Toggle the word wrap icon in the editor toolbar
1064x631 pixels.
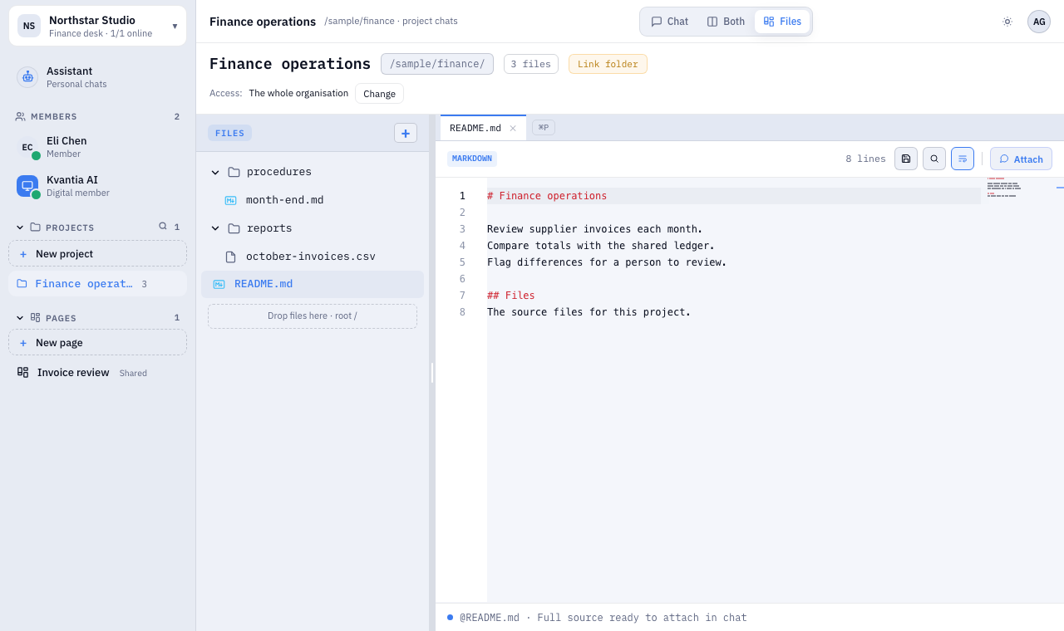963,159
